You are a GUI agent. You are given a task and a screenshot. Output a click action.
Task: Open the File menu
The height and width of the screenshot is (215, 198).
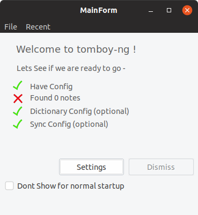tap(11, 27)
